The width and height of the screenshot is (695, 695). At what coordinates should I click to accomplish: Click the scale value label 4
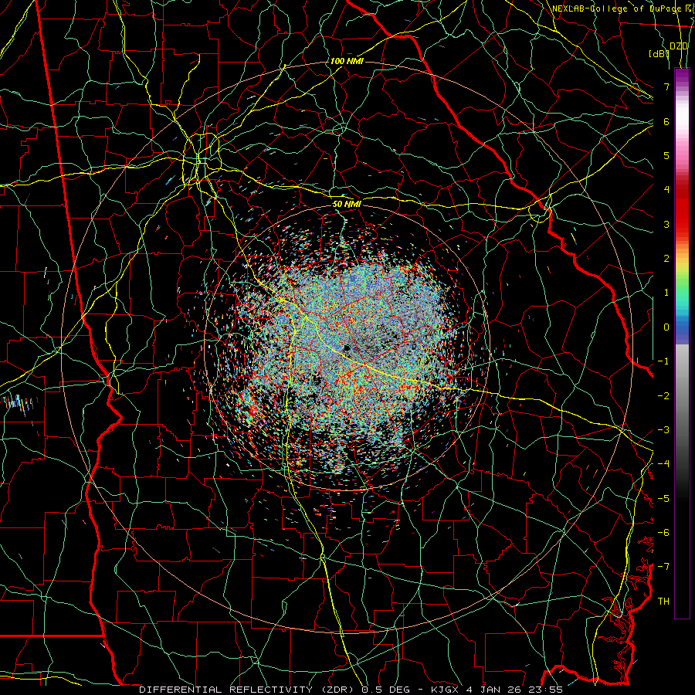click(x=666, y=190)
